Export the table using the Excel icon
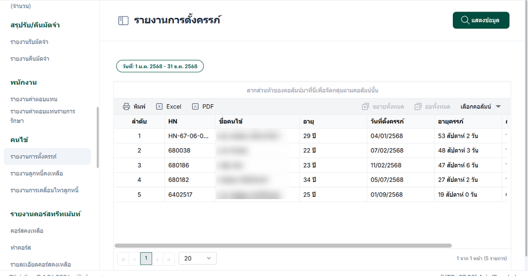The width and height of the screenshot is (528, 276). 160,107
